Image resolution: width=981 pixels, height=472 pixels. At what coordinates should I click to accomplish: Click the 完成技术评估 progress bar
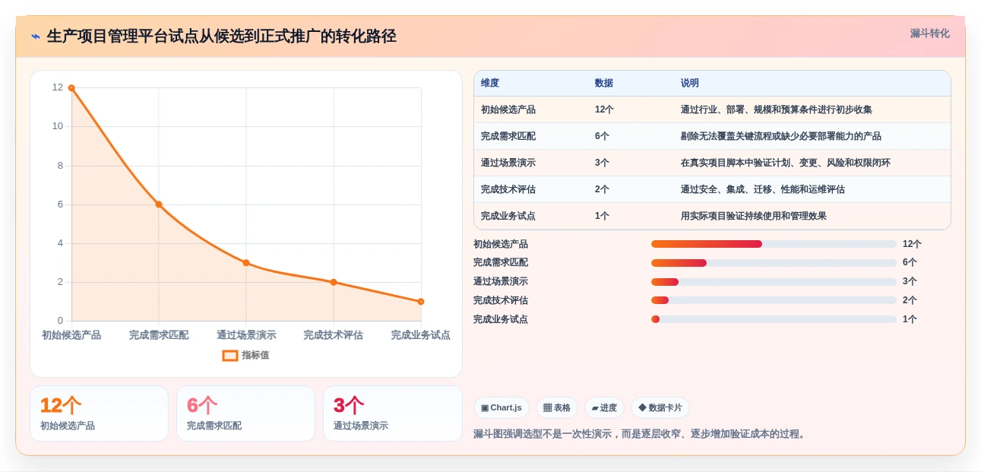774,300
